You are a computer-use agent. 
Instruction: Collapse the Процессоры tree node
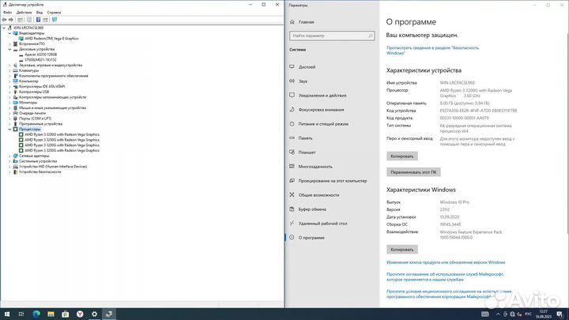point(10,130)
